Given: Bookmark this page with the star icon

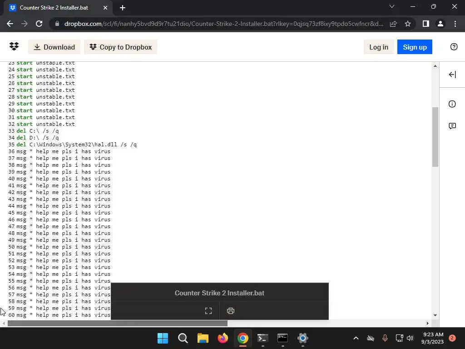Looking at the screenshot, I should [408, 24].
